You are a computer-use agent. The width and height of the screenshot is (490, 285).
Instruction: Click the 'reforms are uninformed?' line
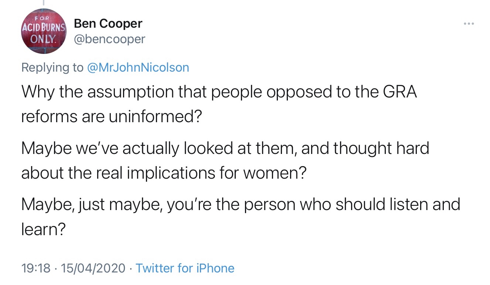(x=111, y=116)
